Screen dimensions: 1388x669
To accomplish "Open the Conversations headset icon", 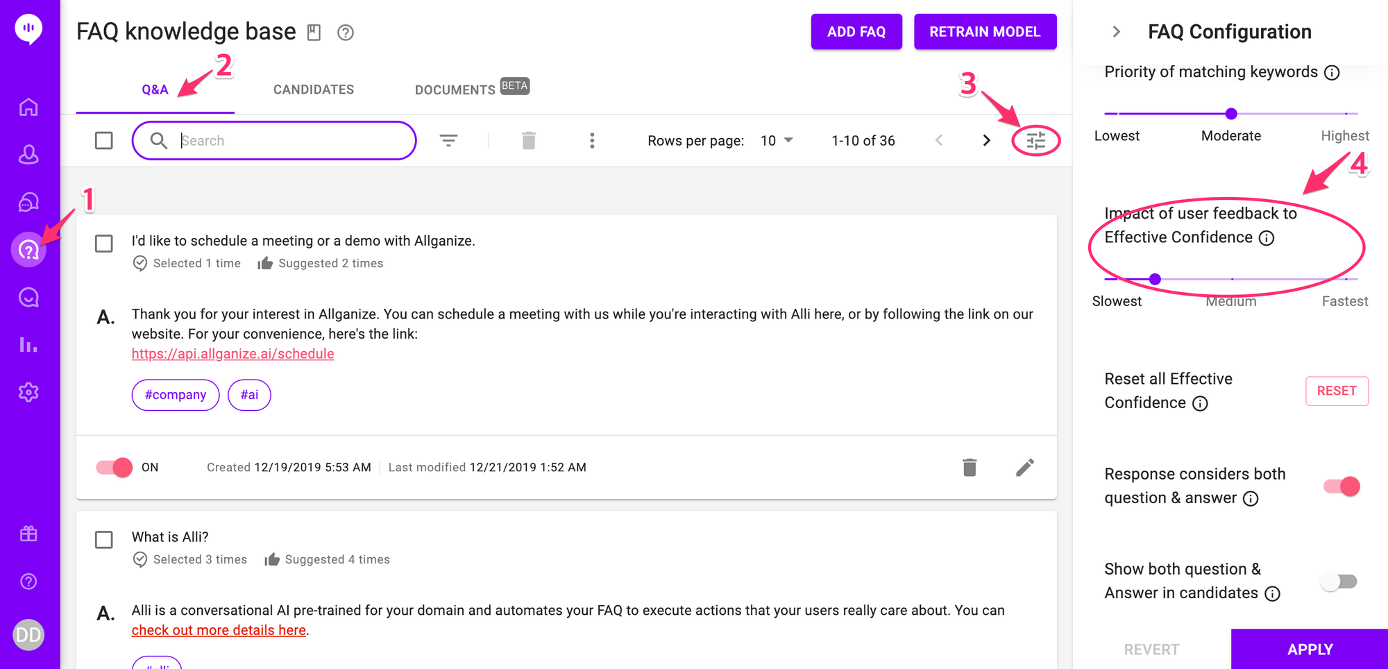I will point(28,202).
